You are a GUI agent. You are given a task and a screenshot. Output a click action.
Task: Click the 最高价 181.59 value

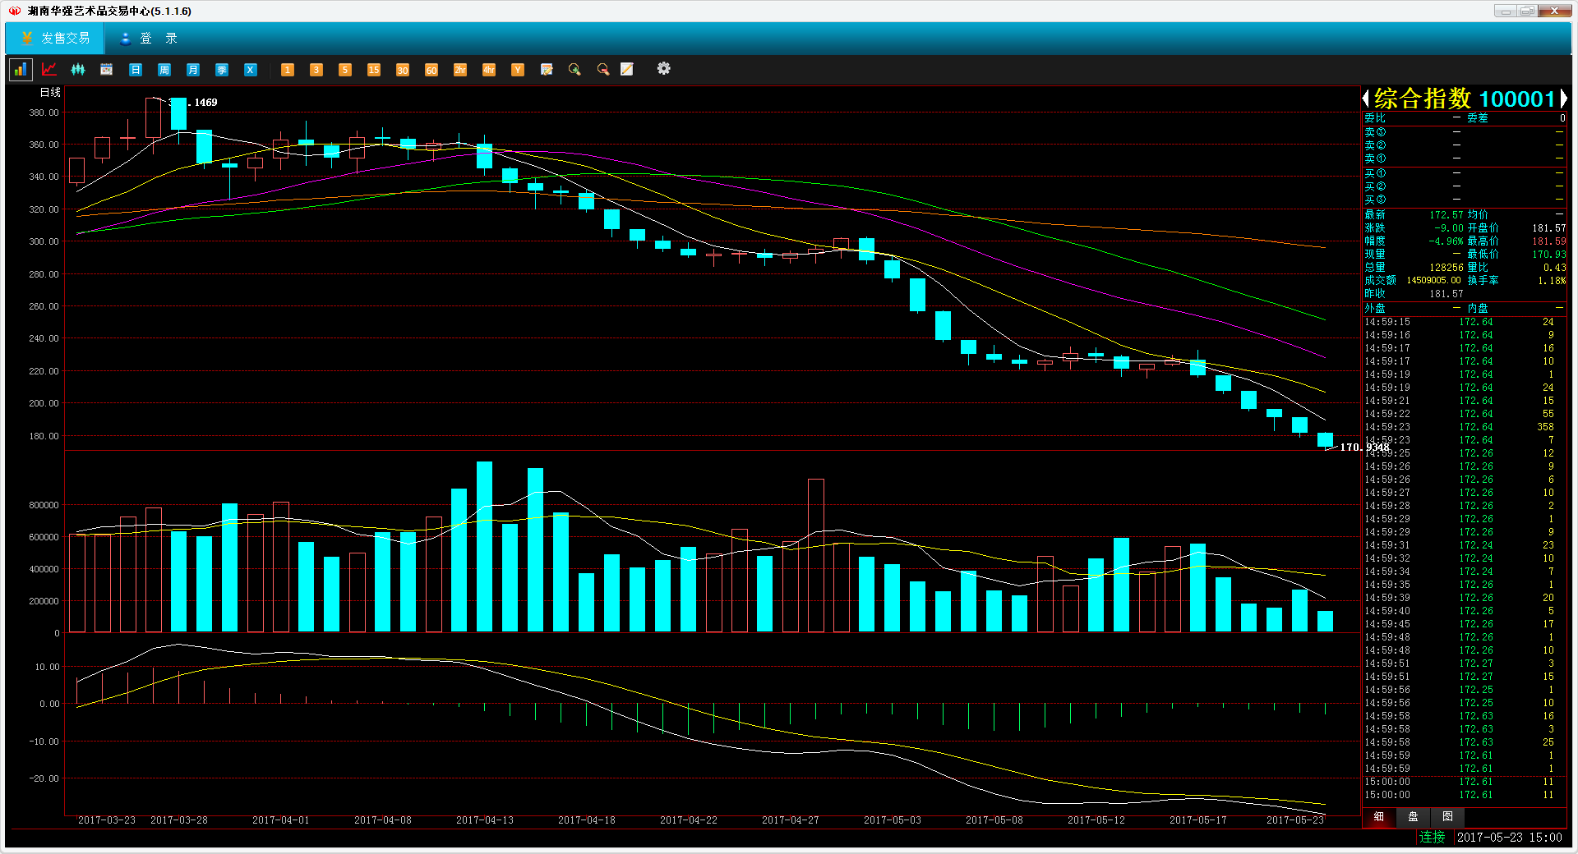pos(1549,241)
